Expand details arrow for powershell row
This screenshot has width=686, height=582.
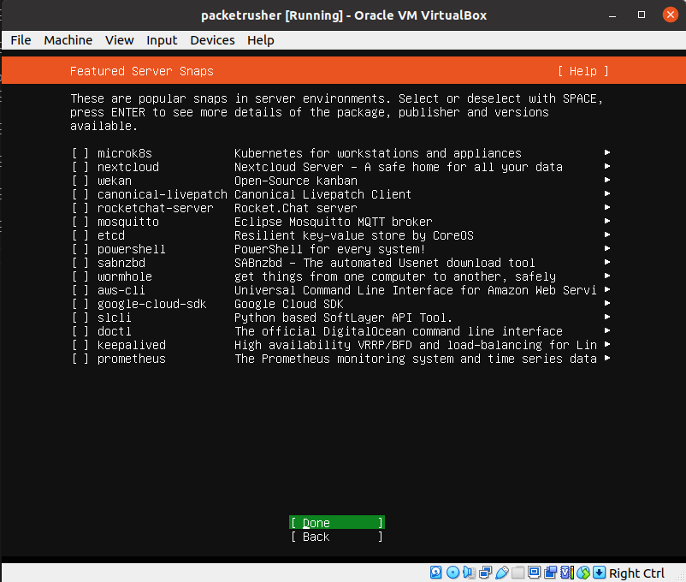click(x=606, y=249)
